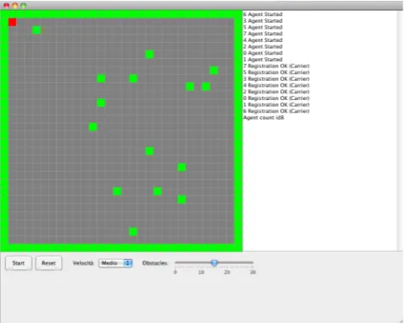Click the log panel vertical scrollbar
Screen dimensions: 405x323
coord(400,130)
